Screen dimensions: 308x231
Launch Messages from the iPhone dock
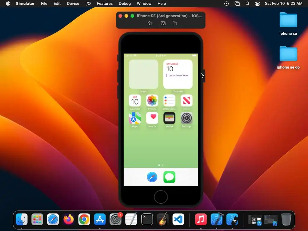coord(169,177)
